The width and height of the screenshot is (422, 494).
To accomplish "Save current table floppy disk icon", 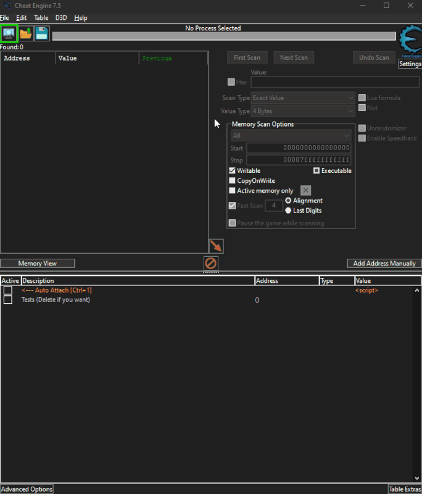I will click(41, 33).
